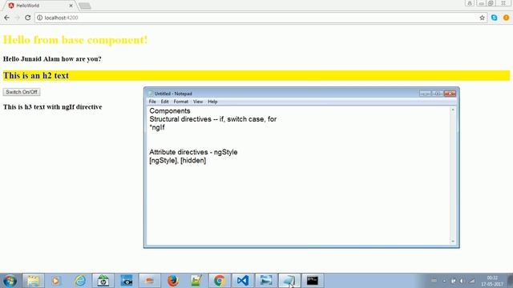Click the HP taskbar icon
The image size is (513, 288).
coord(103,281)
